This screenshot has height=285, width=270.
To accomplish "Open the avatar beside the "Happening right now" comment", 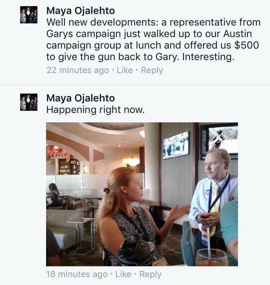I will tap(29, 102).
